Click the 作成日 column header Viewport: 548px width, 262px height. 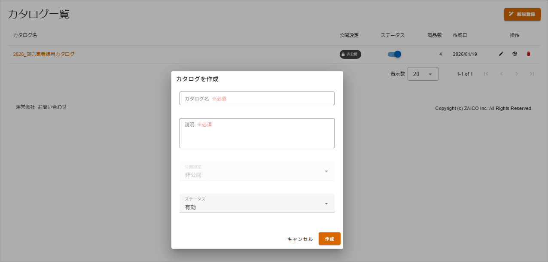[x=460, y=35]
